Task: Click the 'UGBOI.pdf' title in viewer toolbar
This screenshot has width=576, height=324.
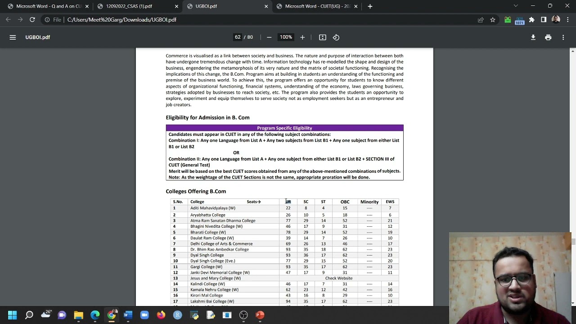Action: [x=38, y=37]
